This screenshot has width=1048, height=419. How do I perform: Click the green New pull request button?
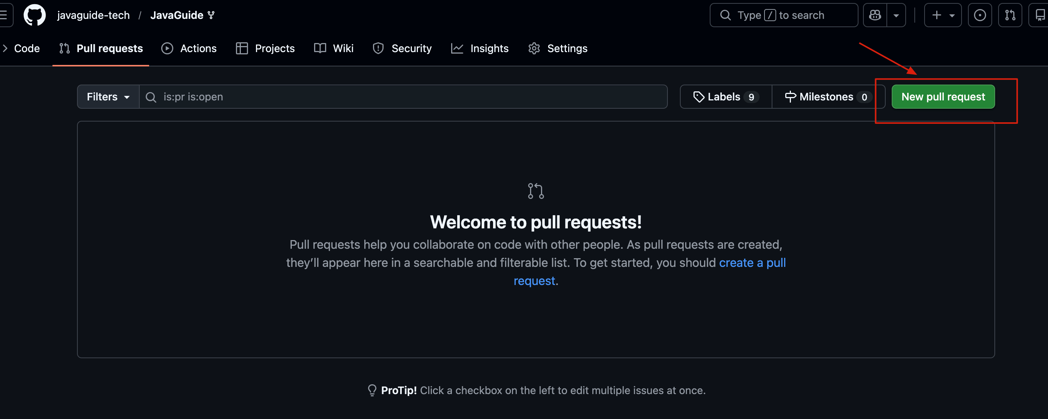(943, 97)
